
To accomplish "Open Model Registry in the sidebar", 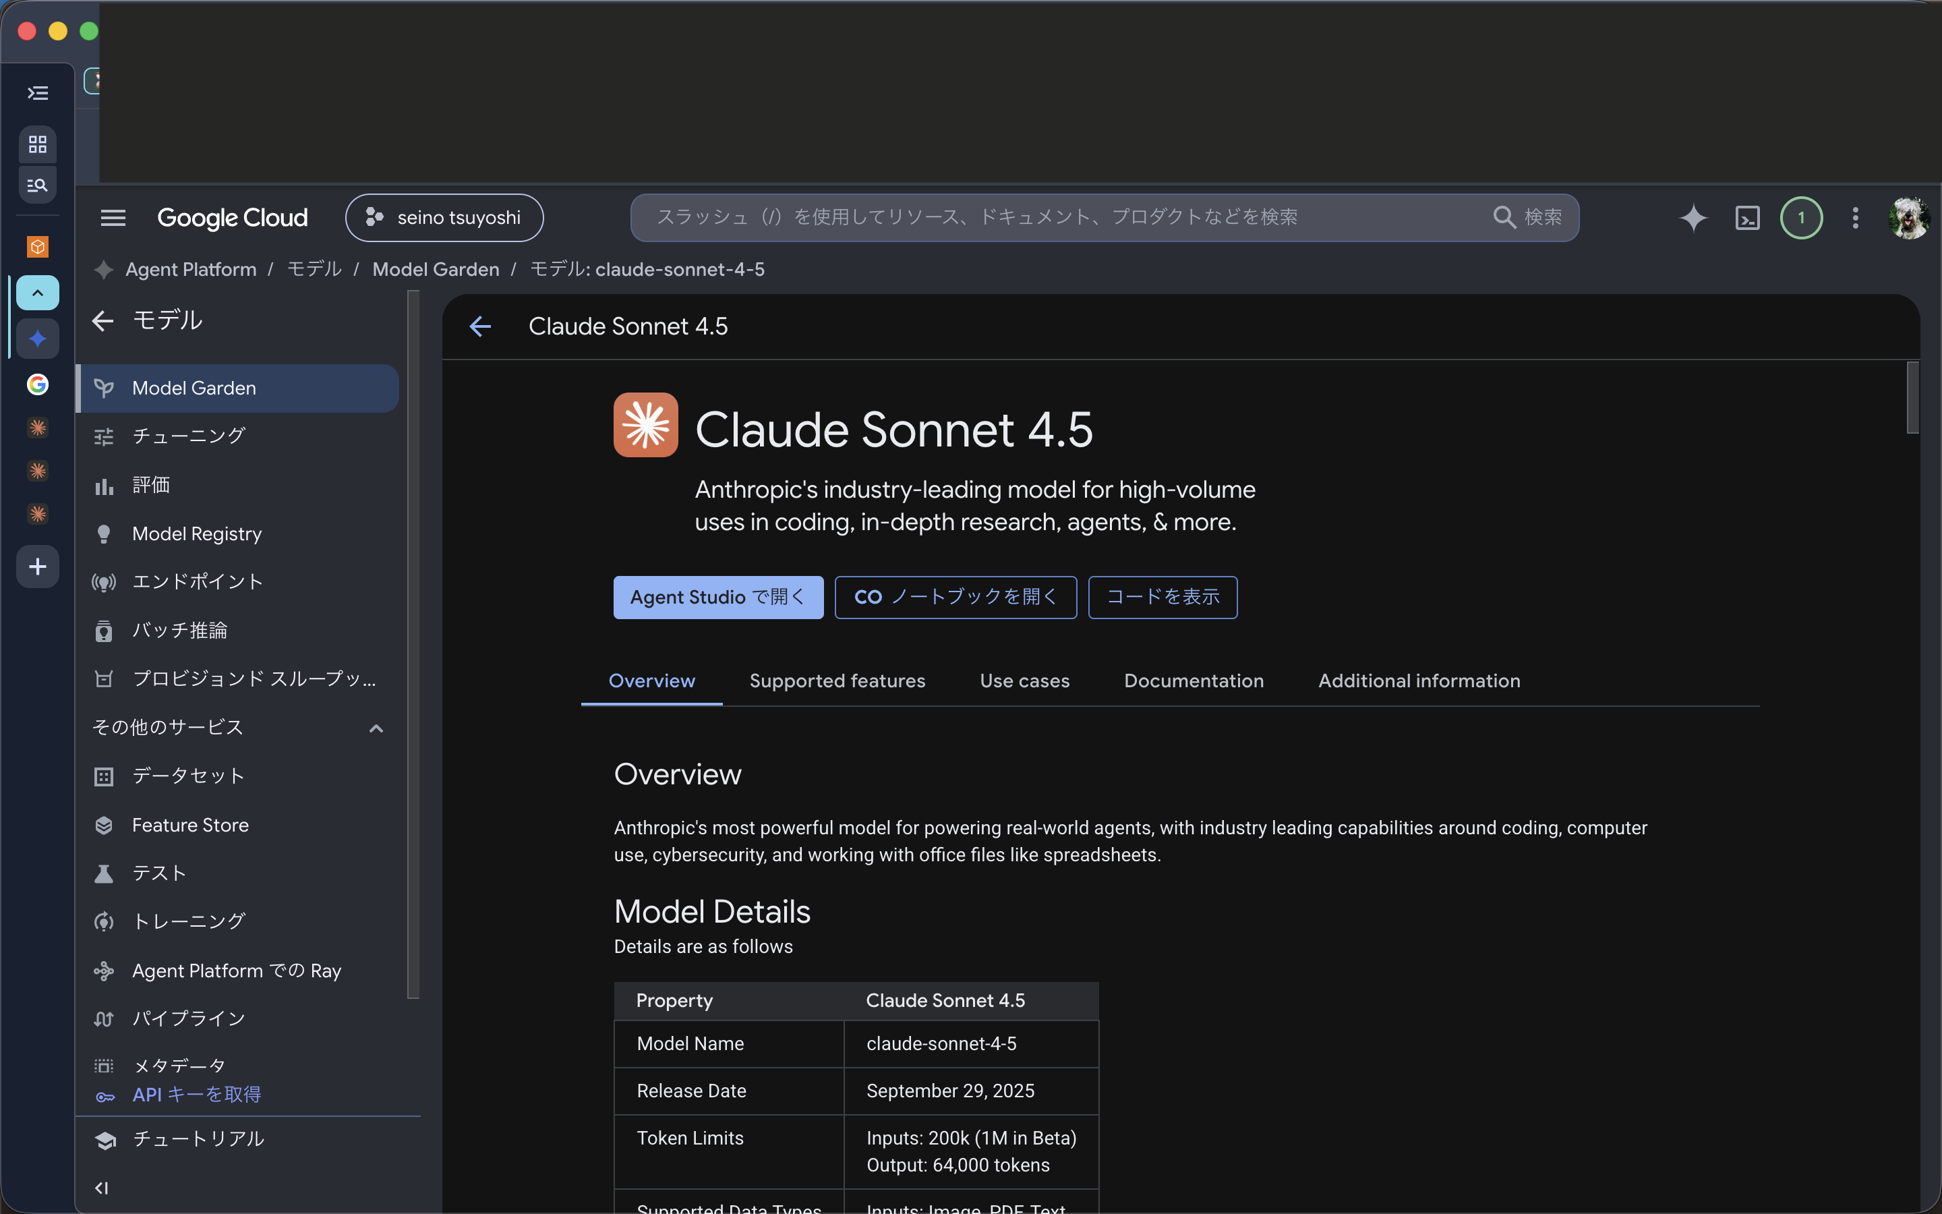I will (x=238, y=534).
